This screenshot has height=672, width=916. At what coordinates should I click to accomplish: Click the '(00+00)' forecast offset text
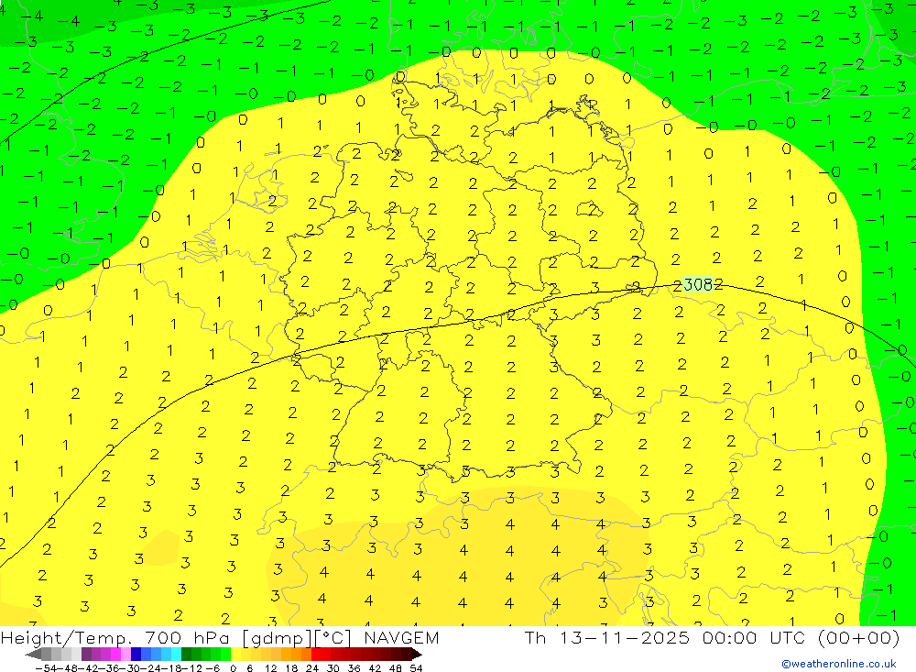(859, 638)
